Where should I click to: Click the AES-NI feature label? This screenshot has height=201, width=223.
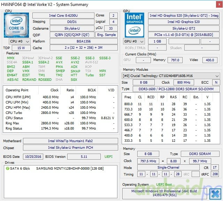(13, 80)
